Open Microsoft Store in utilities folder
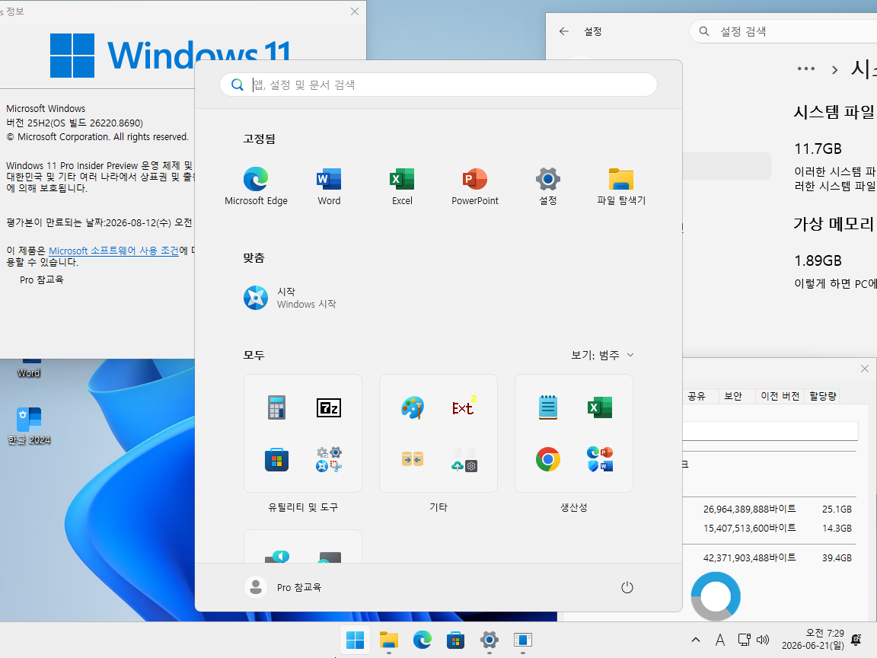The image size is (877, 658). (x=276, y=459)
